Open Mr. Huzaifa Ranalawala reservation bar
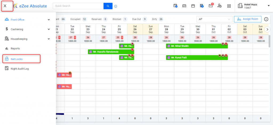This screenshot has width=273, height=125. tap(111, 52)
